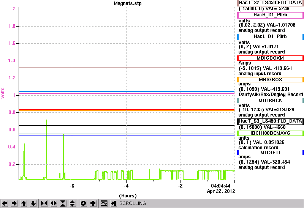Click the 04:04:44 timestamp

click(221, 186)
